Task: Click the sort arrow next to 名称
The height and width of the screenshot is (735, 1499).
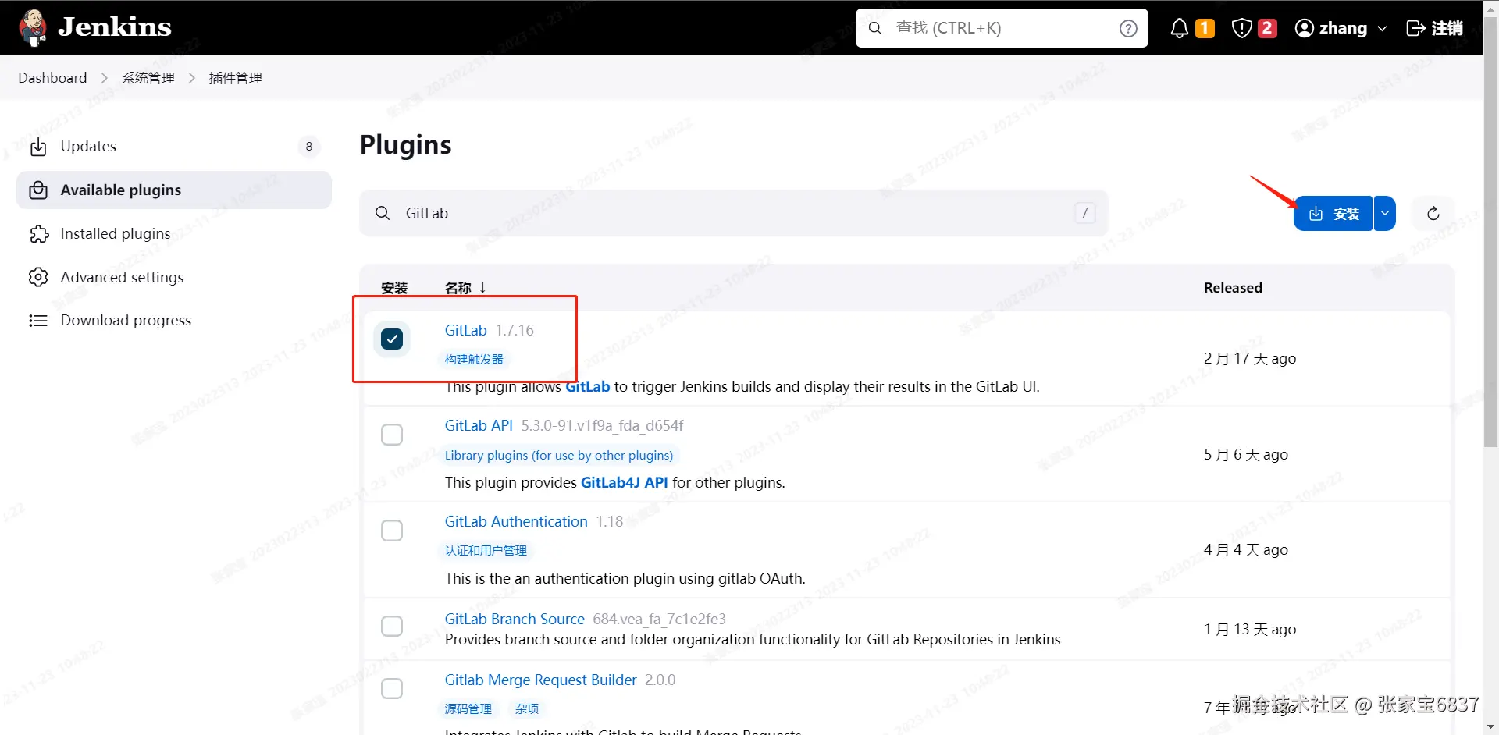Action: [x=483, y=287]
